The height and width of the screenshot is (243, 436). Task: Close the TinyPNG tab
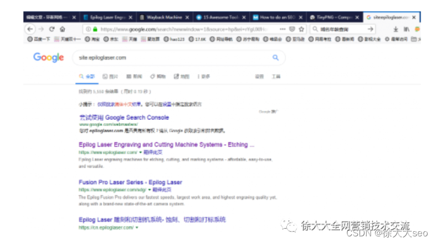click(x=357, y=17)
